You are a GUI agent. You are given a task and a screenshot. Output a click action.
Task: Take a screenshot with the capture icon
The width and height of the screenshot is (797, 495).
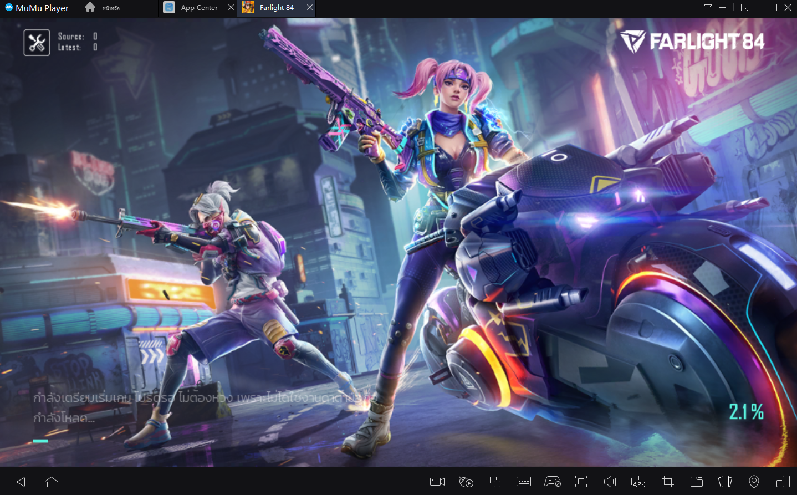click(581, 482)
